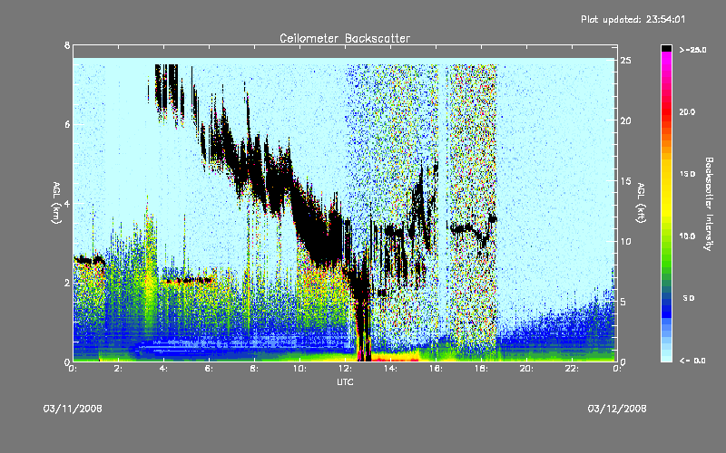Image resolution: width=726 pixels, height=453 pixels.
Task: Pick the '2:' hour tick label
Action: click(x=119, y=369)
